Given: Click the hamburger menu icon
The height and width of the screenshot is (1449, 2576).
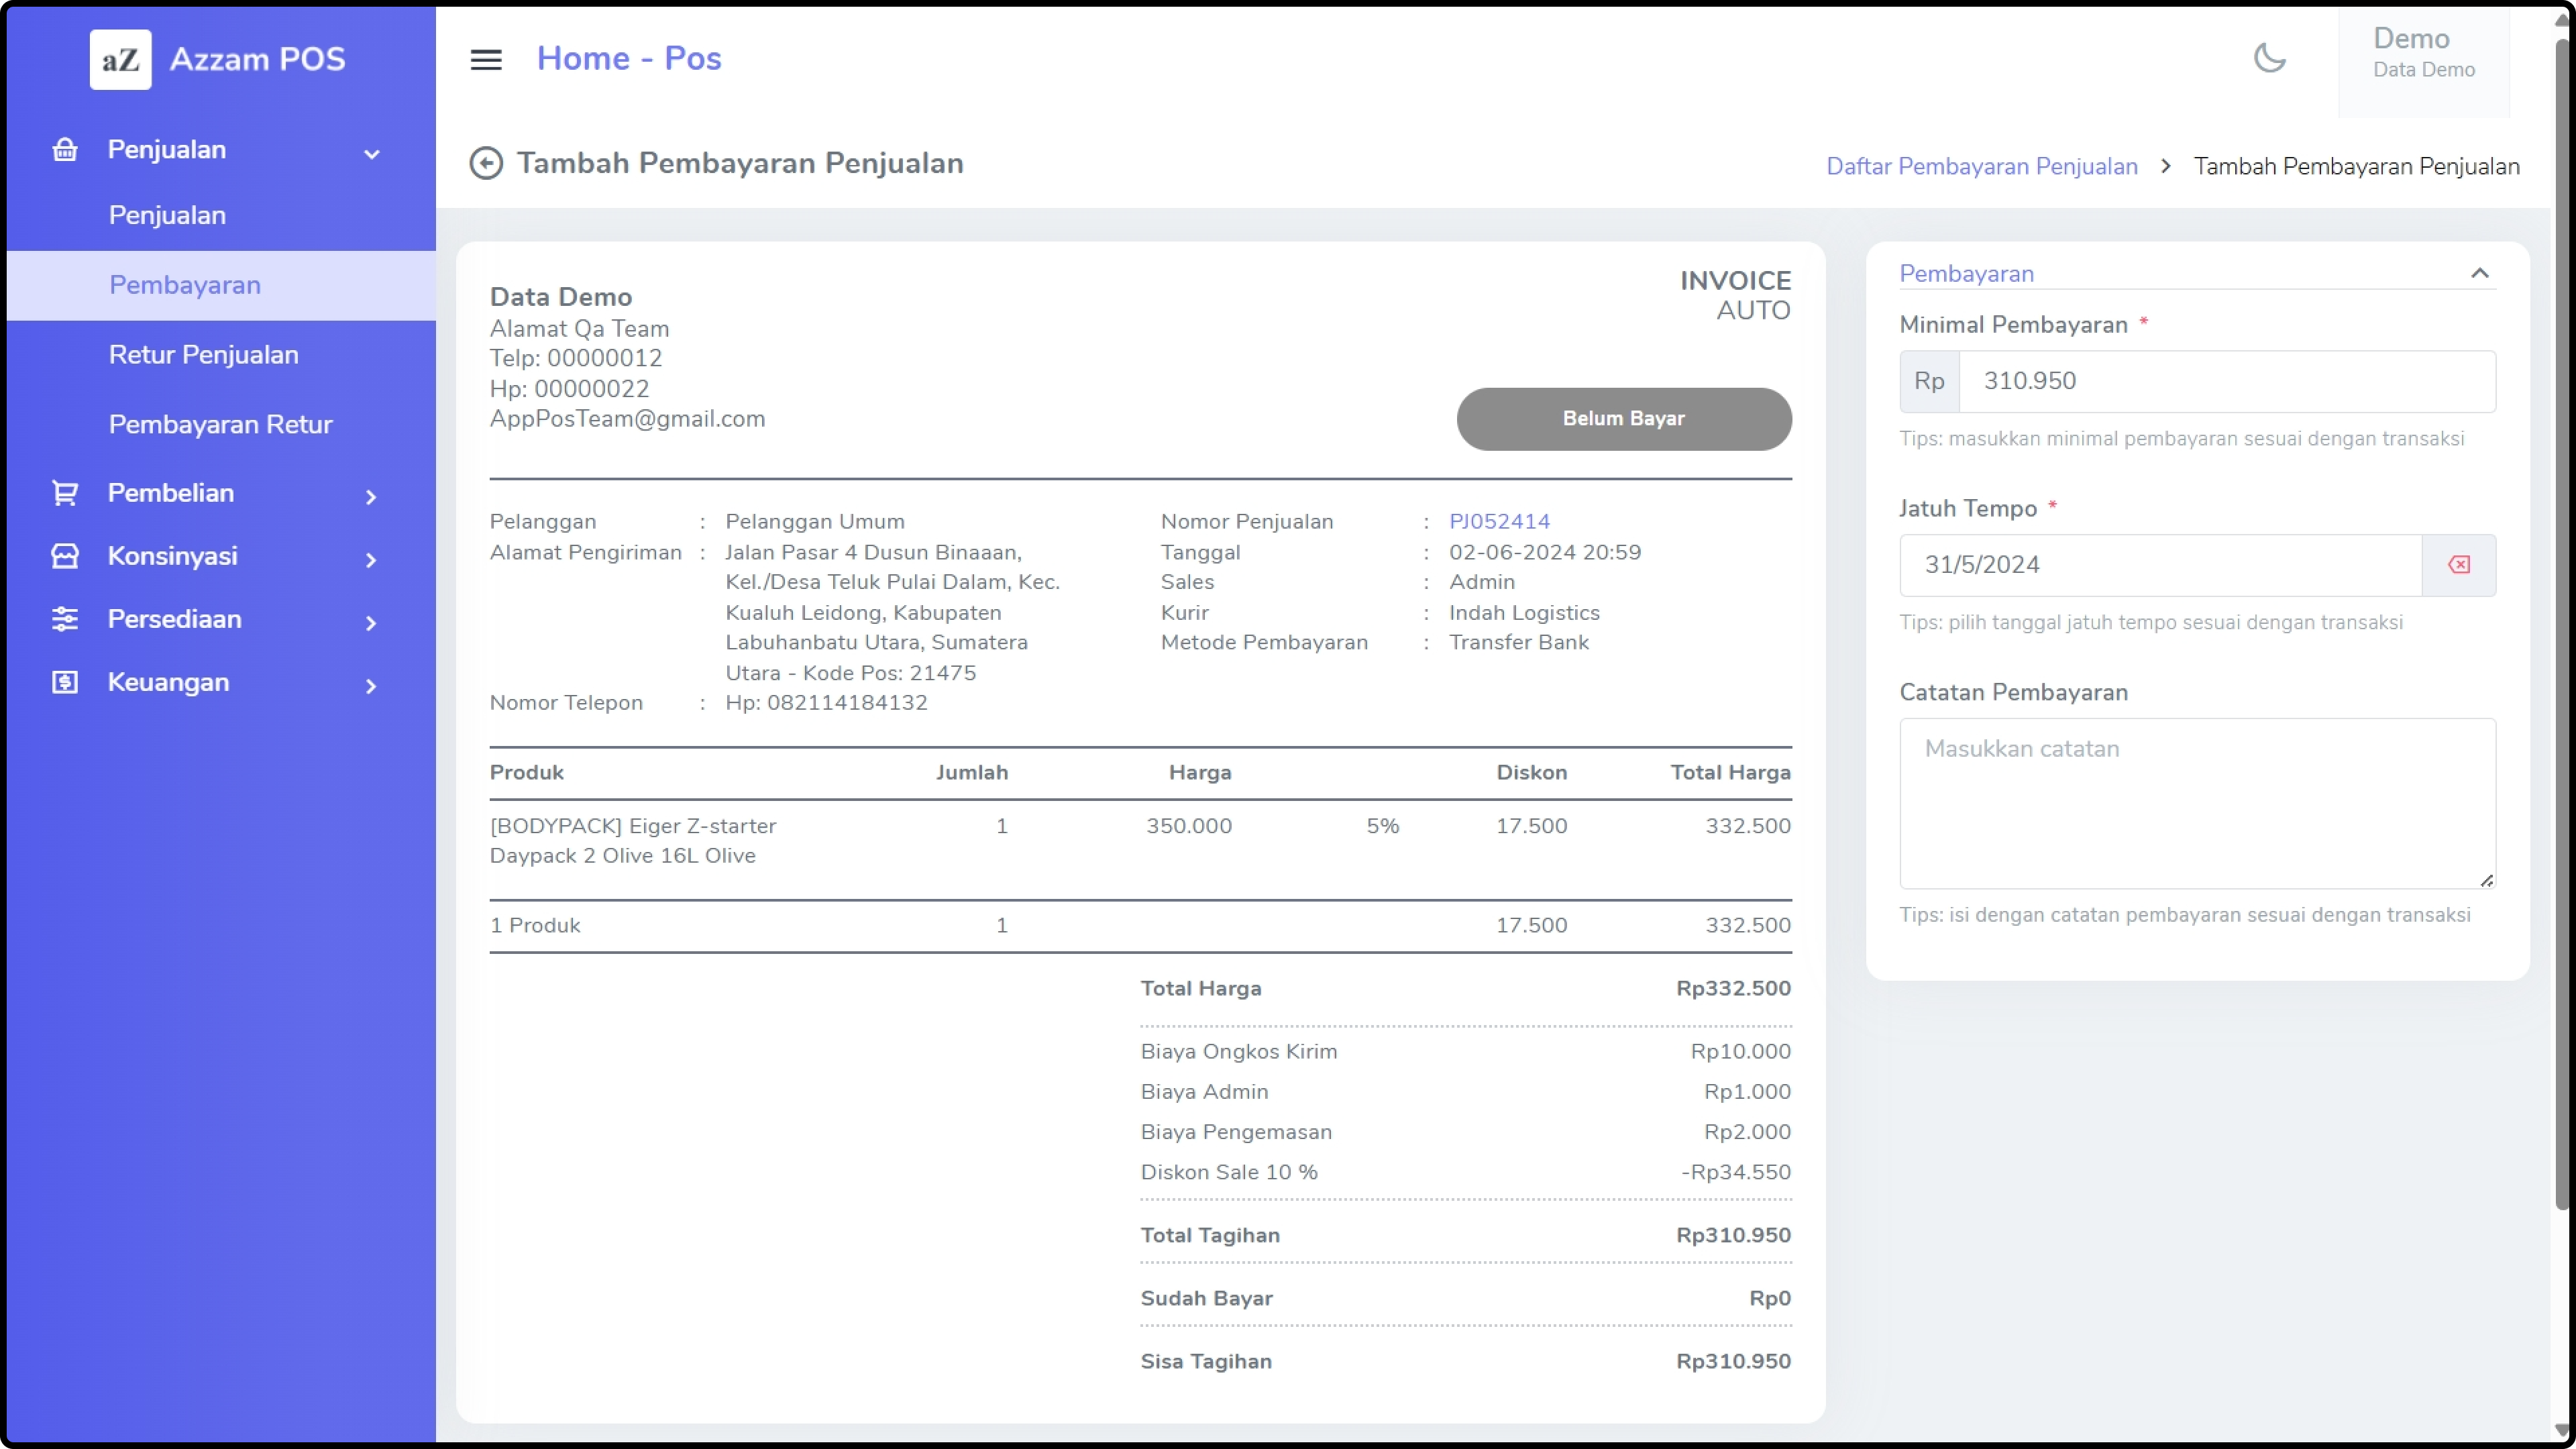Looking at the screenshot, I should pos(486,59).
